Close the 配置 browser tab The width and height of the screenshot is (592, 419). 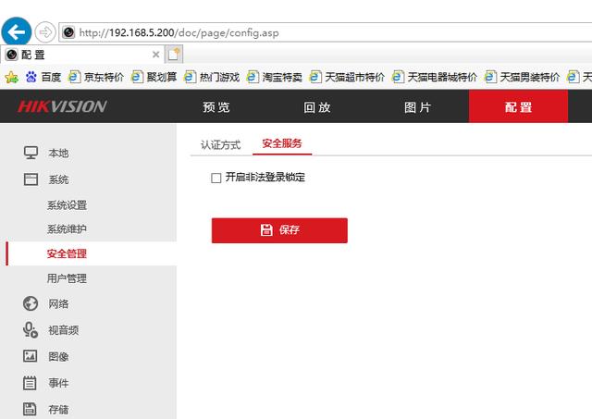(155, 55)
